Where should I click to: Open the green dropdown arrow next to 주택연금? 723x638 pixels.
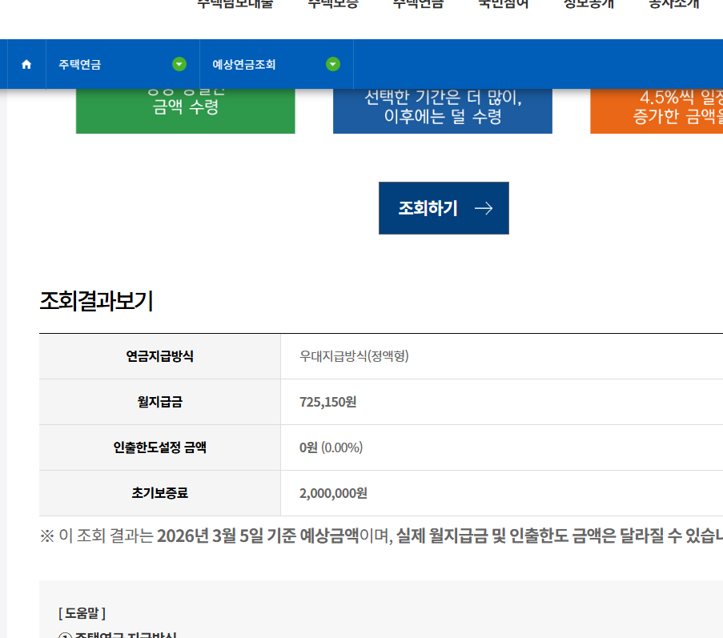coord(180,64)
